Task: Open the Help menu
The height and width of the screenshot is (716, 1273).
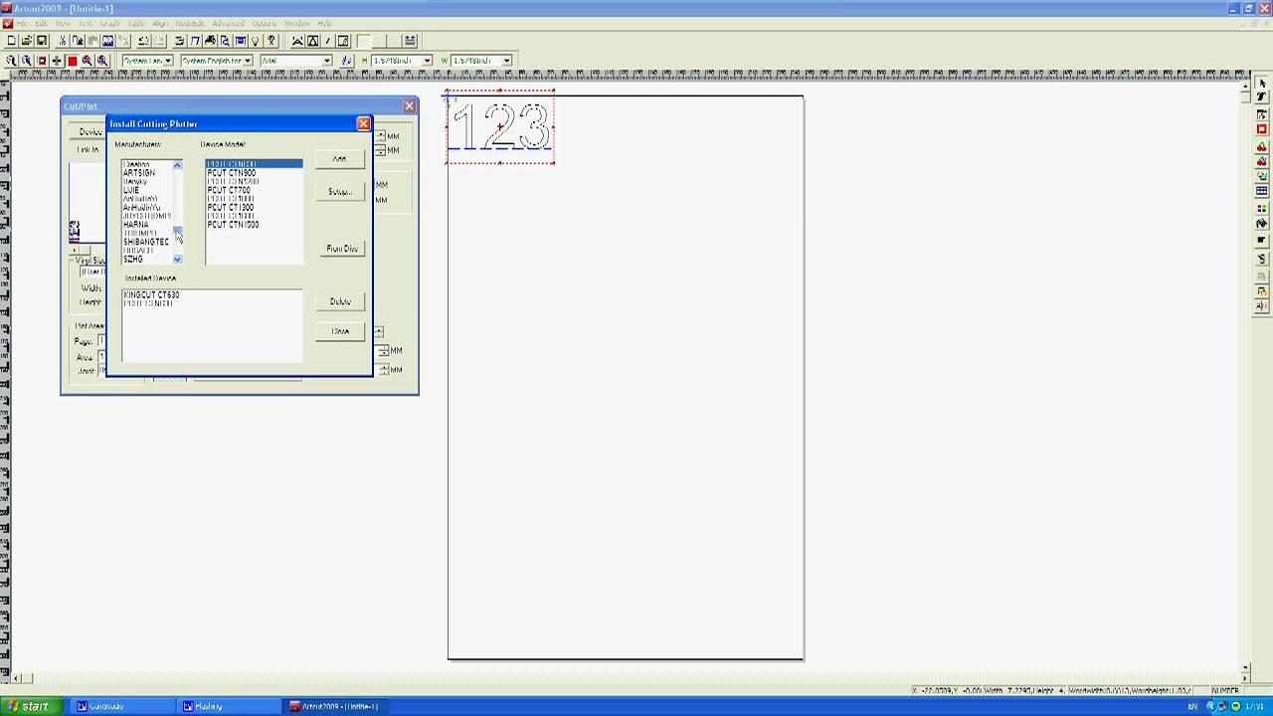Action: pyautogui.click(x=324, y=23)
